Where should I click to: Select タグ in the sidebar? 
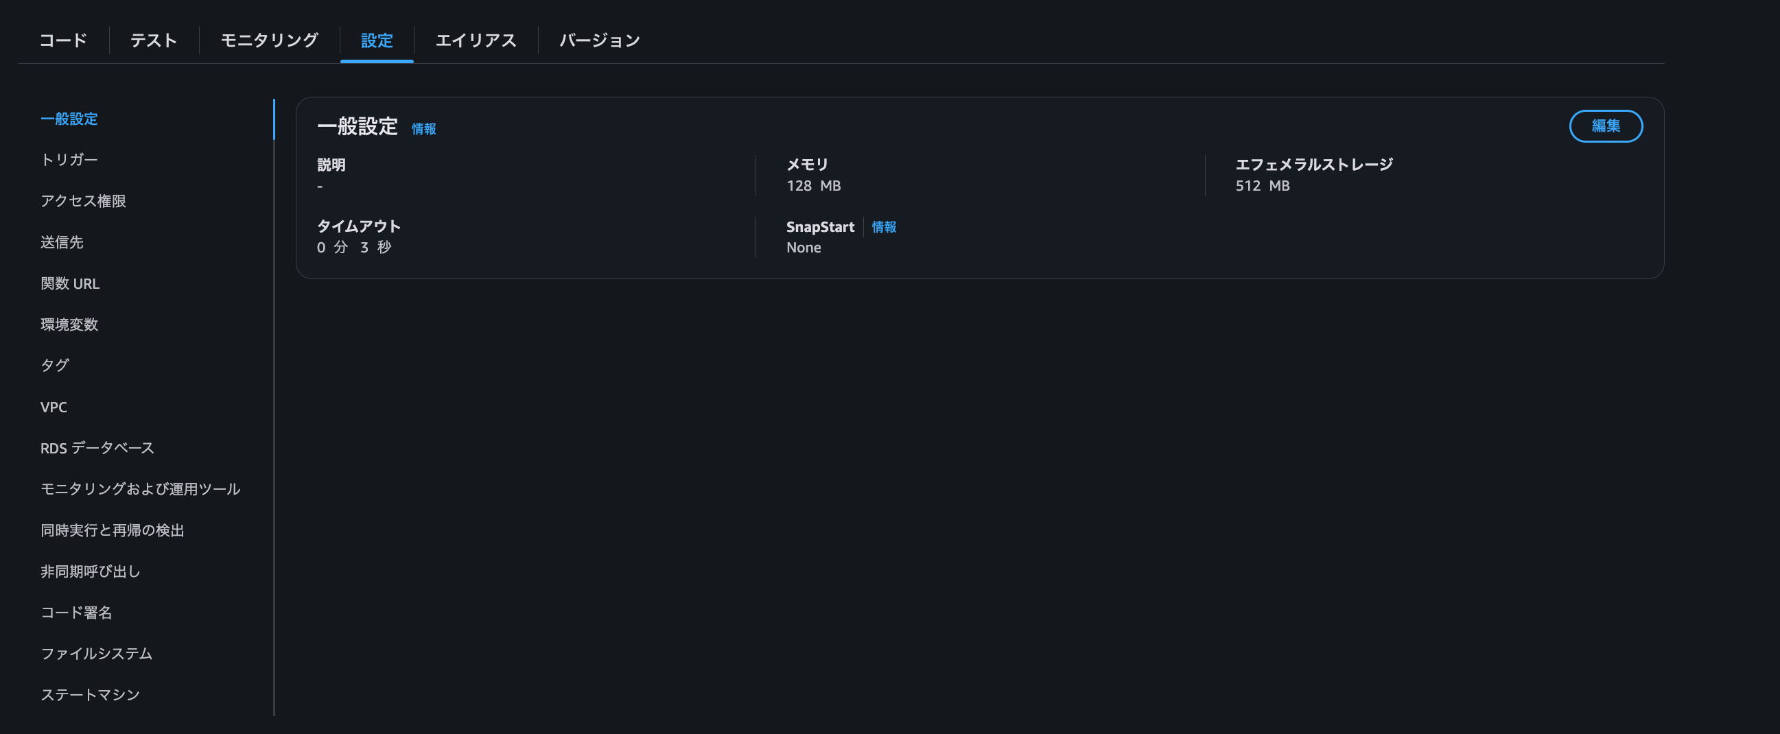54,365
